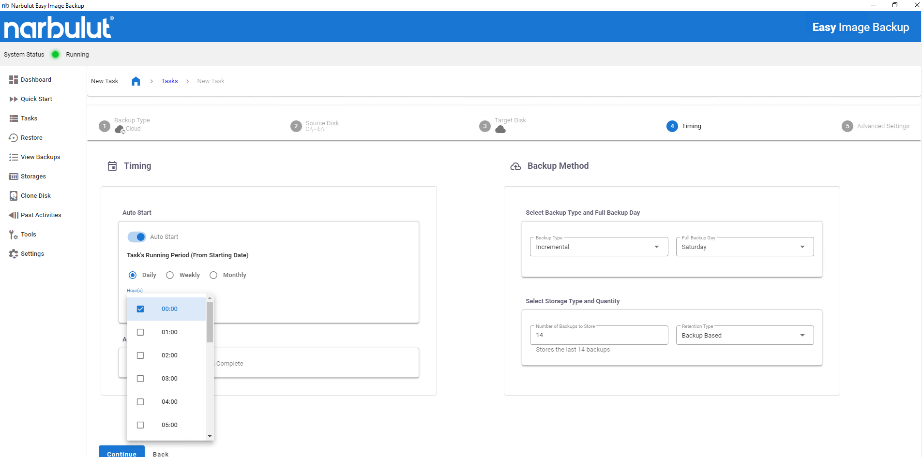922x457 pixels.
Task: Click the Number of Backups to Store field
Action: [598, 336]
